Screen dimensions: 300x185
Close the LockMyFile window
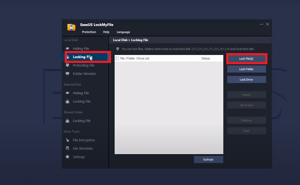267,24
